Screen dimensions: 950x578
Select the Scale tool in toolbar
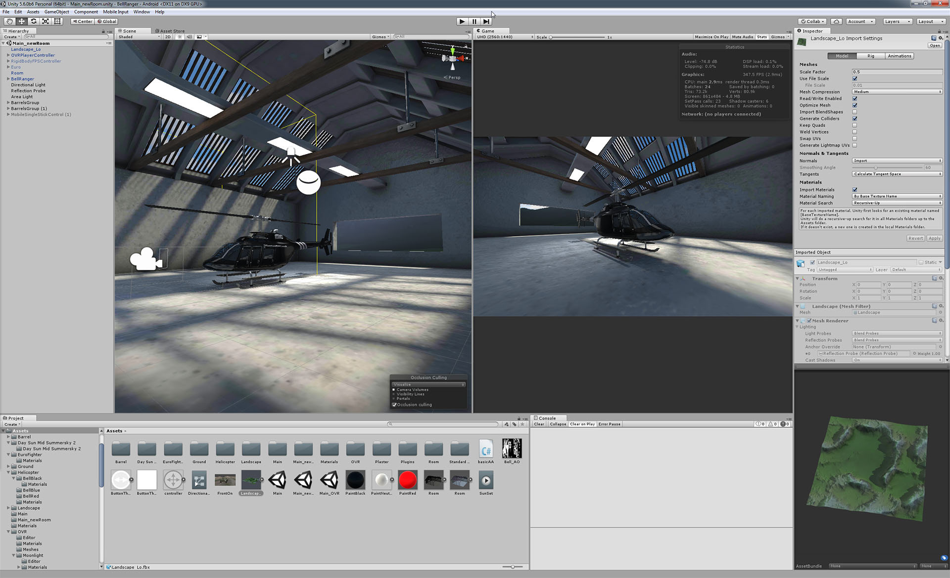pos(46,21)
